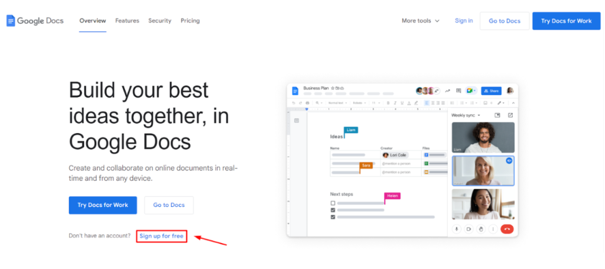Viewport: 605px width, 269px height.
Task: Click the collaborator avatars group in preview
Action: click(428, 90)
